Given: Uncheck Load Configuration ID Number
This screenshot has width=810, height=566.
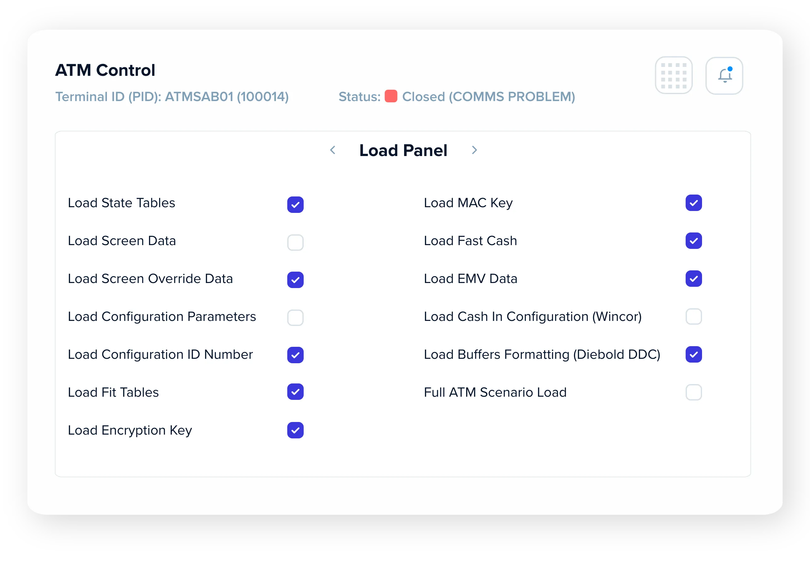Looking at the screenshot, I should point(295,355).
